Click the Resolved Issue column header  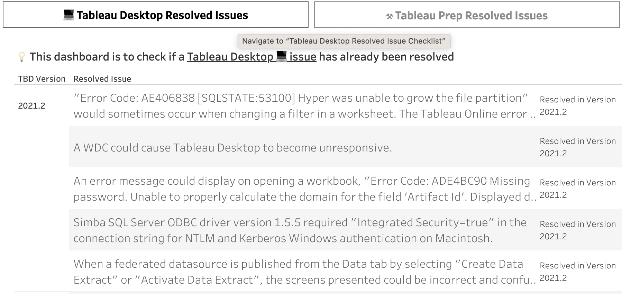click(x=102, y=79)
